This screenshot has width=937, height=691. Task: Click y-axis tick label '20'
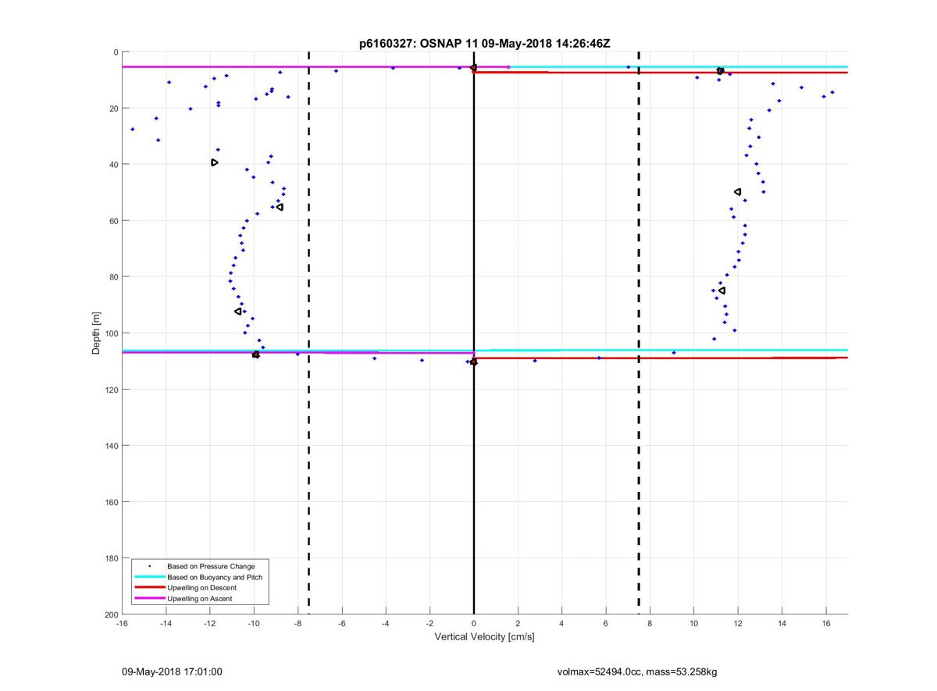(x=113, y=109)
